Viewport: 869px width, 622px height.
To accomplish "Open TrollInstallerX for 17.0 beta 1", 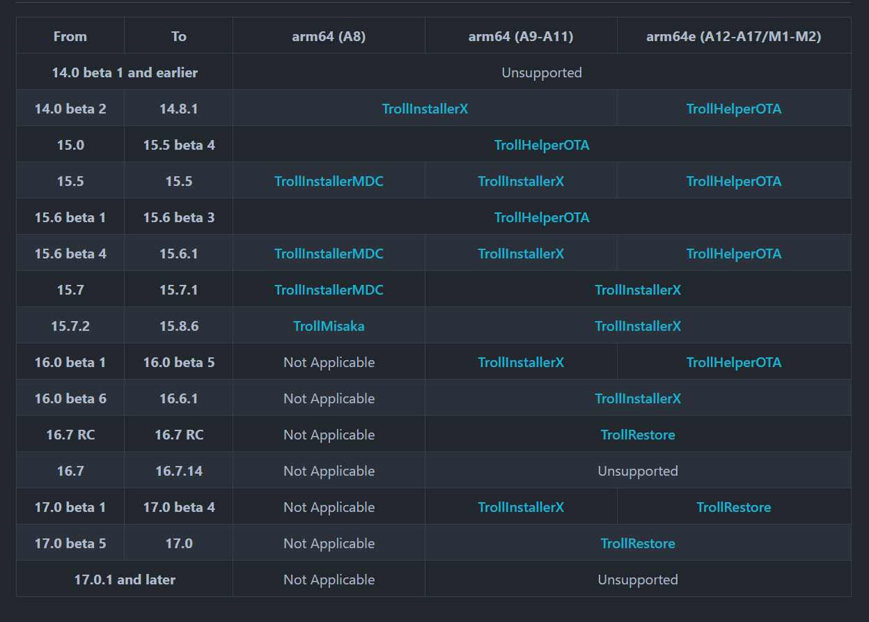I will tap(520, 507).
